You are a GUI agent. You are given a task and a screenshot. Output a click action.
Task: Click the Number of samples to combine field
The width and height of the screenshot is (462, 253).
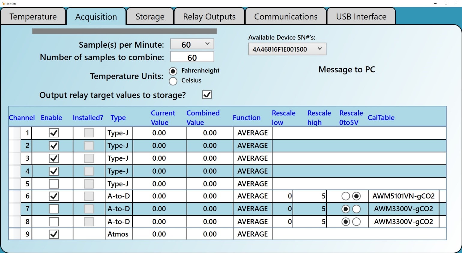(192, 57)
